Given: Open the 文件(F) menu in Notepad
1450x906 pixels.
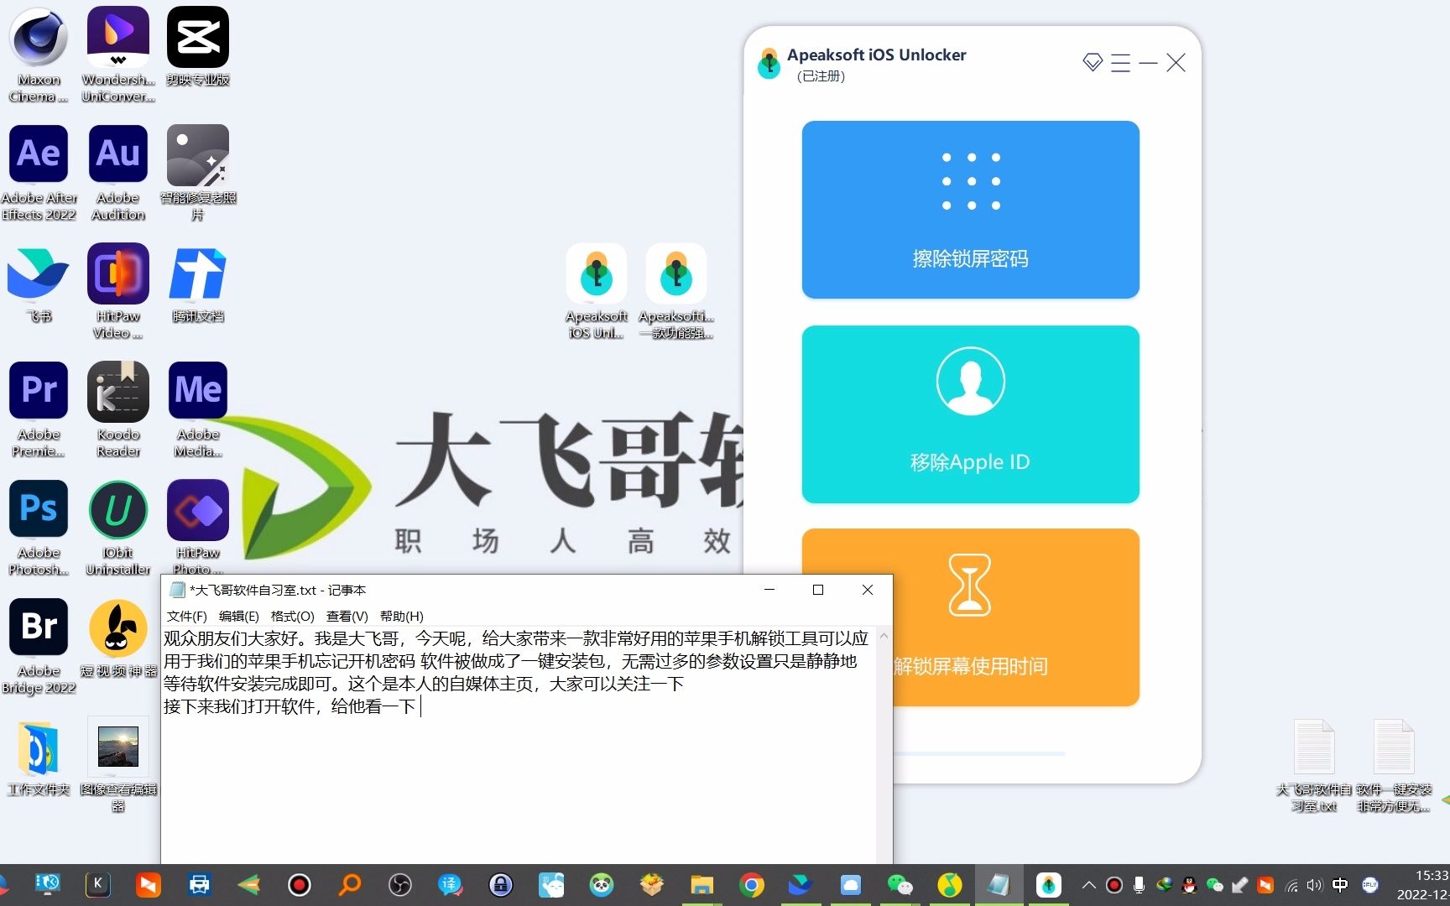Looking at the screenshot, I should [x=185, y=616].
